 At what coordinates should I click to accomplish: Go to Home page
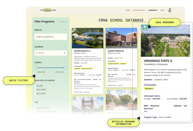128,10
